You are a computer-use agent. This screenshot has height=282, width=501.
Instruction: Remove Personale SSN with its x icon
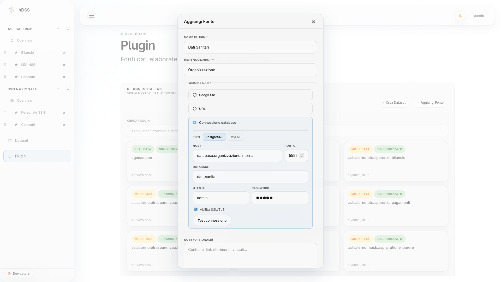(64, 113)
